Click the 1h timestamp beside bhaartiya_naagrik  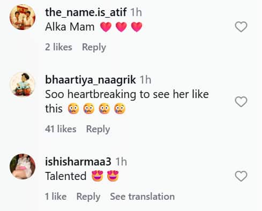pos(145,80)
